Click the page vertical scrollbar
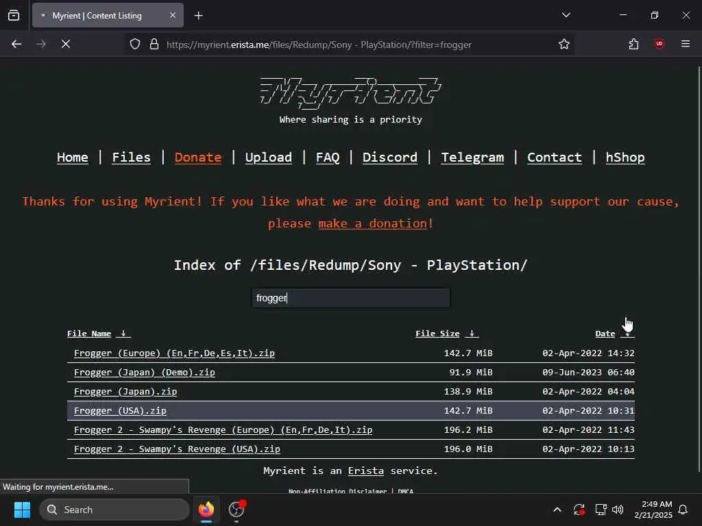Screen dimensions: 702x526 [699, 268]
